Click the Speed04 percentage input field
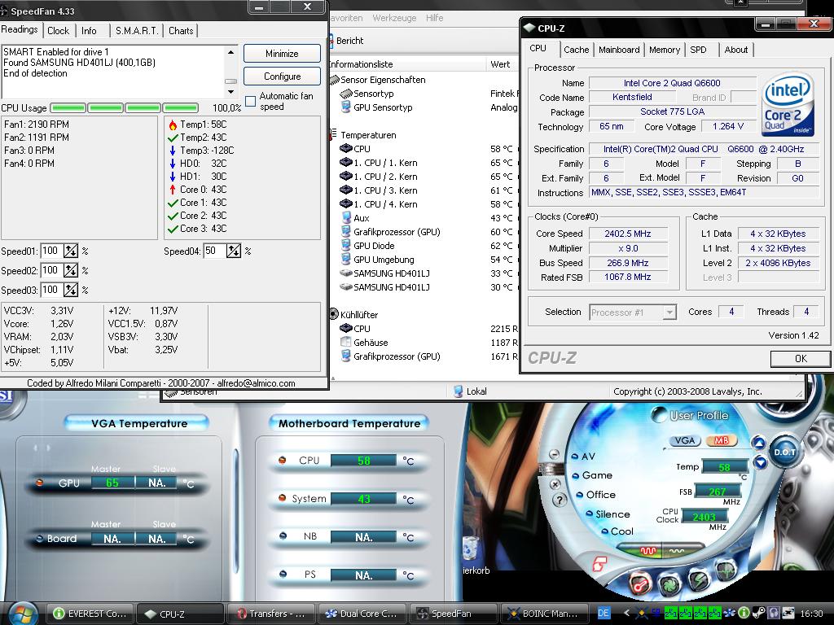Viewport: 834px width, 625px height. pyautogui.click(x=214, y=251)
